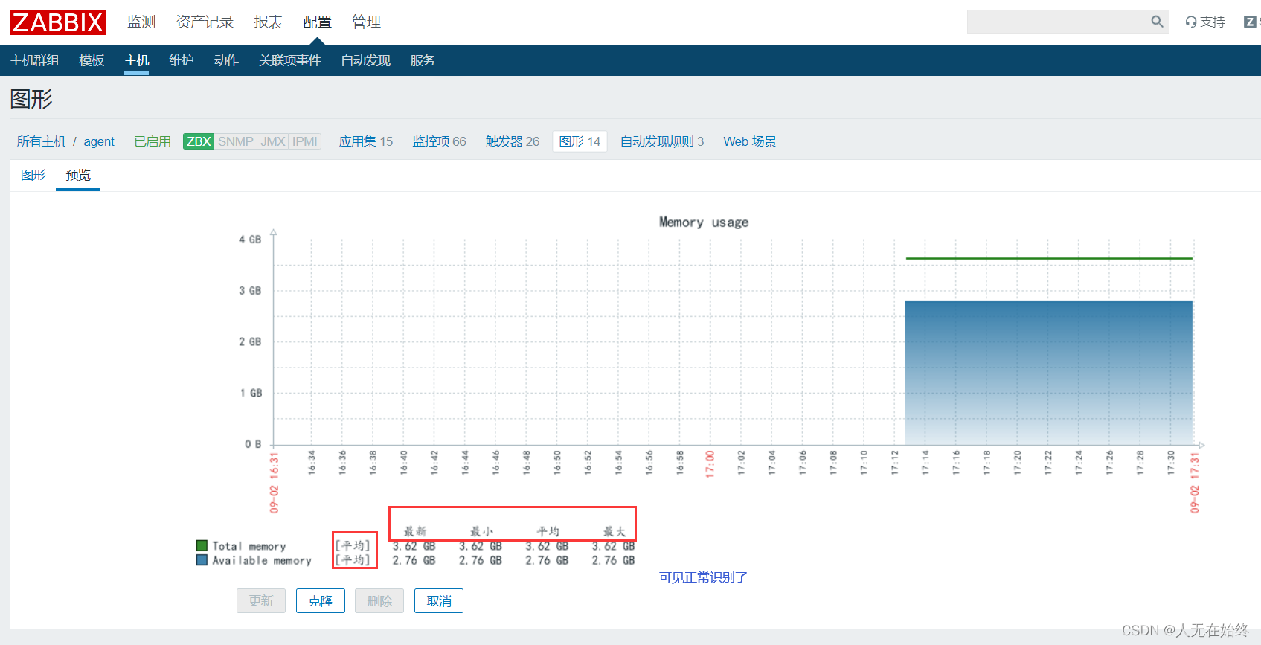Click the Available memory legend label
The image size is (1261, 645).
coord(262,560)
